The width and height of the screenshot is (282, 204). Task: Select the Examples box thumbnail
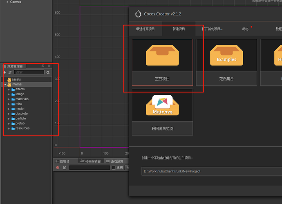click(226, 56)
